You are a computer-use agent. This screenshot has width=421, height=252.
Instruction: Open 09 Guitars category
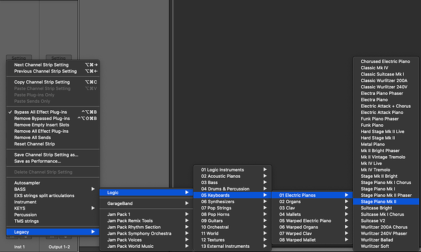point(232,221)
